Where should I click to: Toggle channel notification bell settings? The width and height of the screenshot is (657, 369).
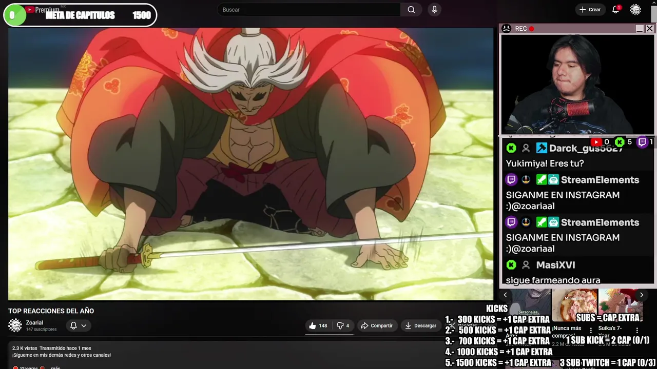73,325
